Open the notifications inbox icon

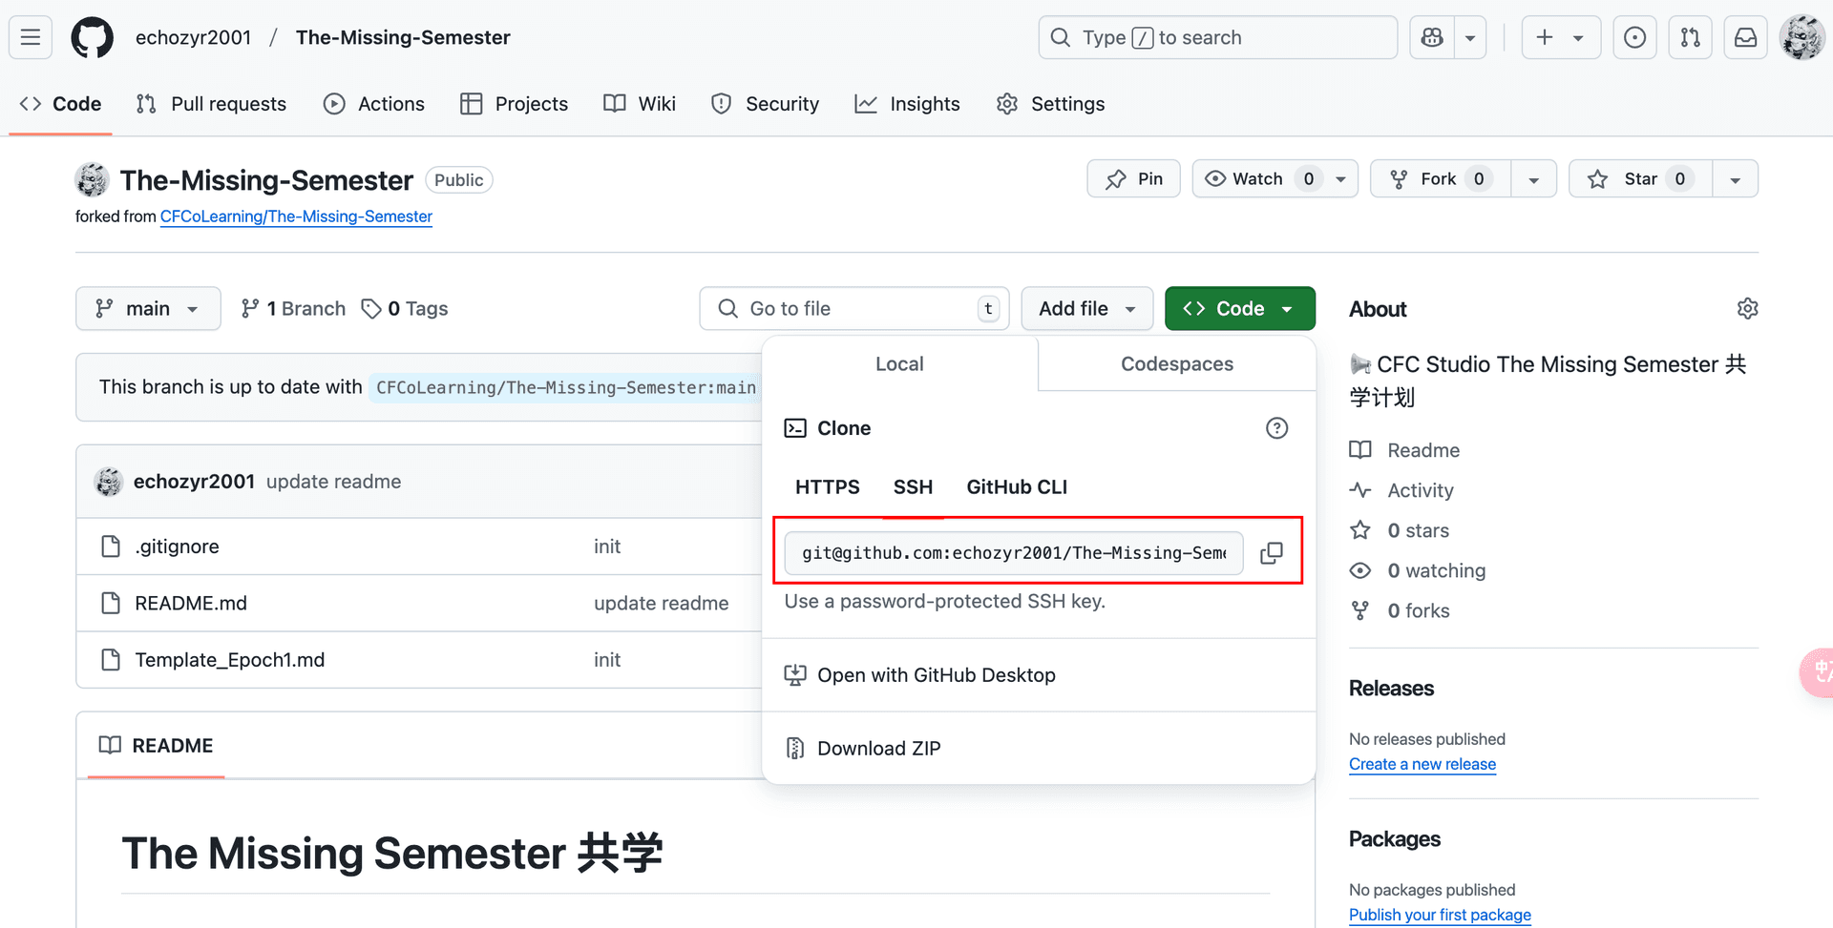[x=1745, y=37]
